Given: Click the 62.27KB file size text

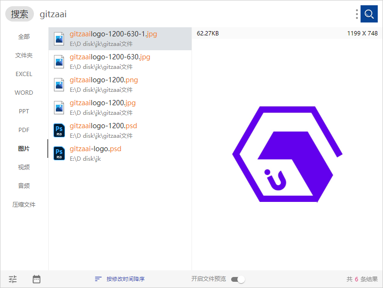Looking at the screenshot, I should point(208,33).
